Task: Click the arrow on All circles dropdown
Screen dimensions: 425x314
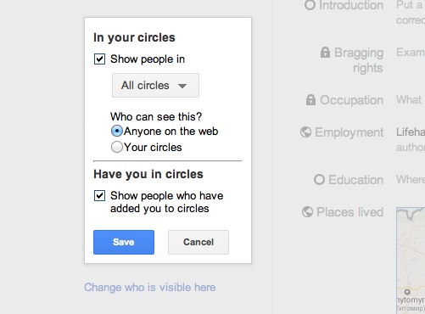Action: [182, 86]
